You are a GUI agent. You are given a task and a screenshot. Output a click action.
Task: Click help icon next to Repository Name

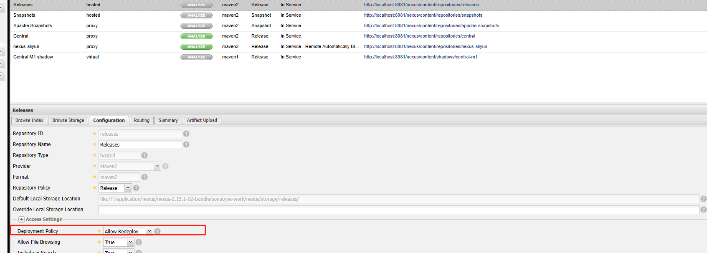186,144
